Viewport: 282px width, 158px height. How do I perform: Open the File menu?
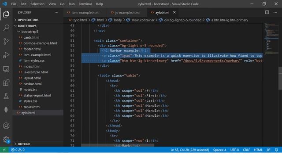pos(14,4)
